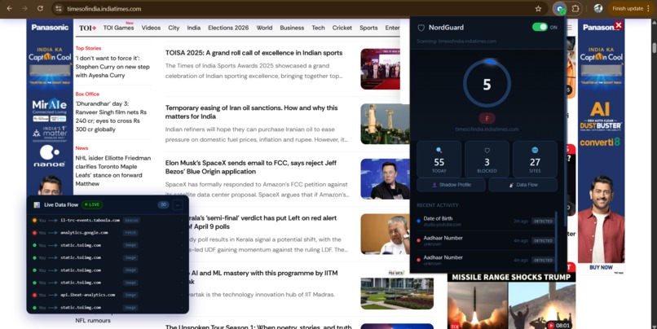Open the Stephen Curry top story
This screenshot has height=329, width=657.
[x=112, y=67]
